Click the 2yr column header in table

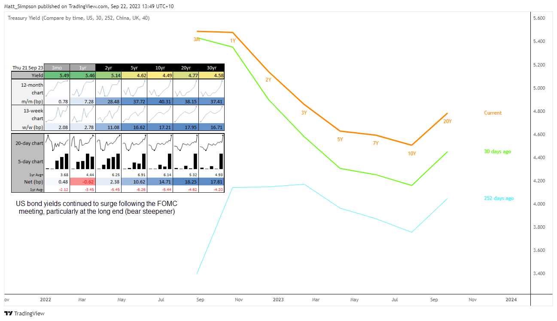[x=108, y=68]
